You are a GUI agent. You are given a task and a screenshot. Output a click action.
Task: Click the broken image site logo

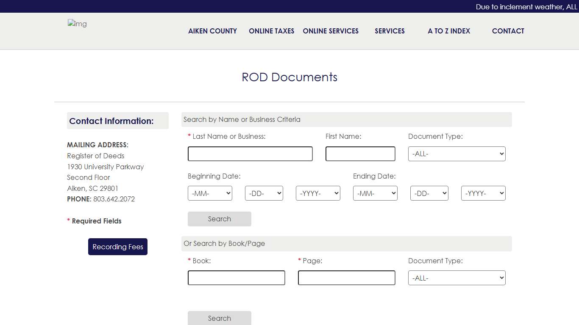click(x=77, y=24)
